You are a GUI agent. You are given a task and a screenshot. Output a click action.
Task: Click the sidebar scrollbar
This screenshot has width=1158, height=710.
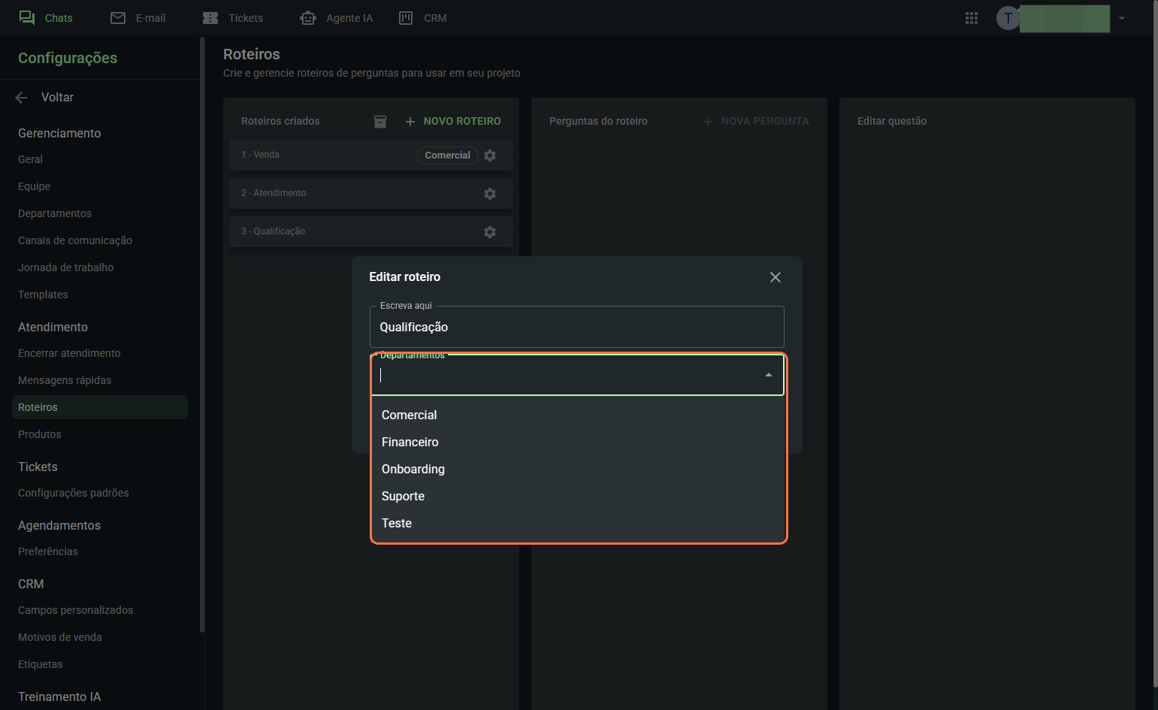[x=202, y=334]
